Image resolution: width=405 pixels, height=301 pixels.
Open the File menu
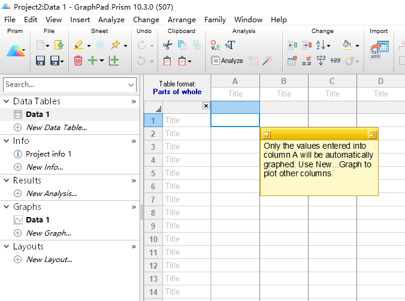10,20
